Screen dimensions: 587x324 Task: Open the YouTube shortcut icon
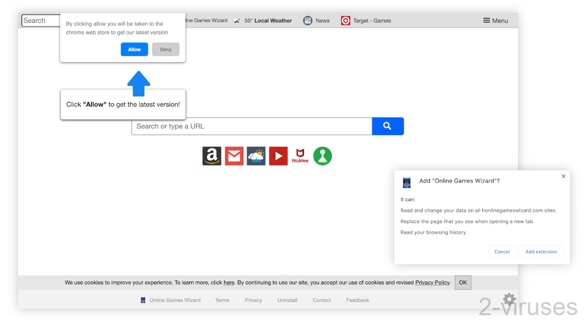[x=278, y=156]
